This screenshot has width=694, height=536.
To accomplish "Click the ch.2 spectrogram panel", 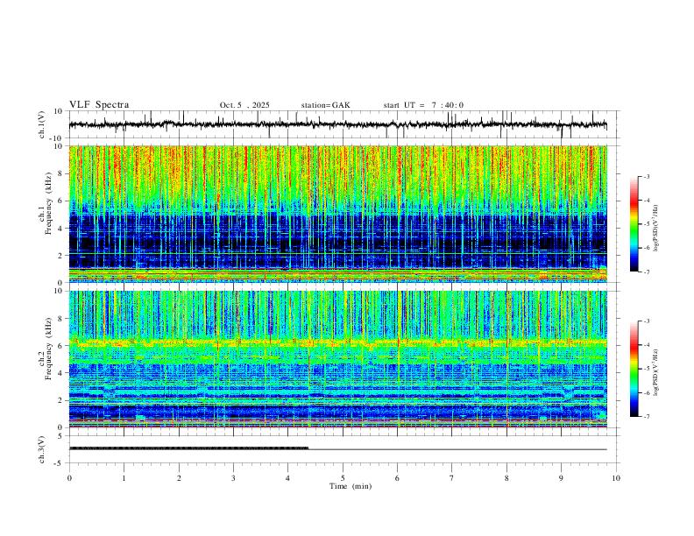I will coord(337,359).
